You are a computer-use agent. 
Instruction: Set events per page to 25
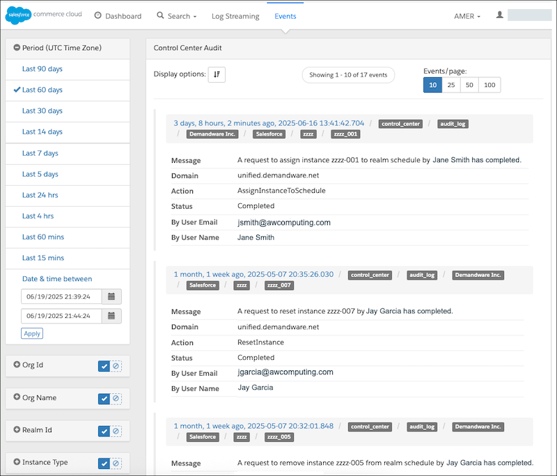[451, 85]
